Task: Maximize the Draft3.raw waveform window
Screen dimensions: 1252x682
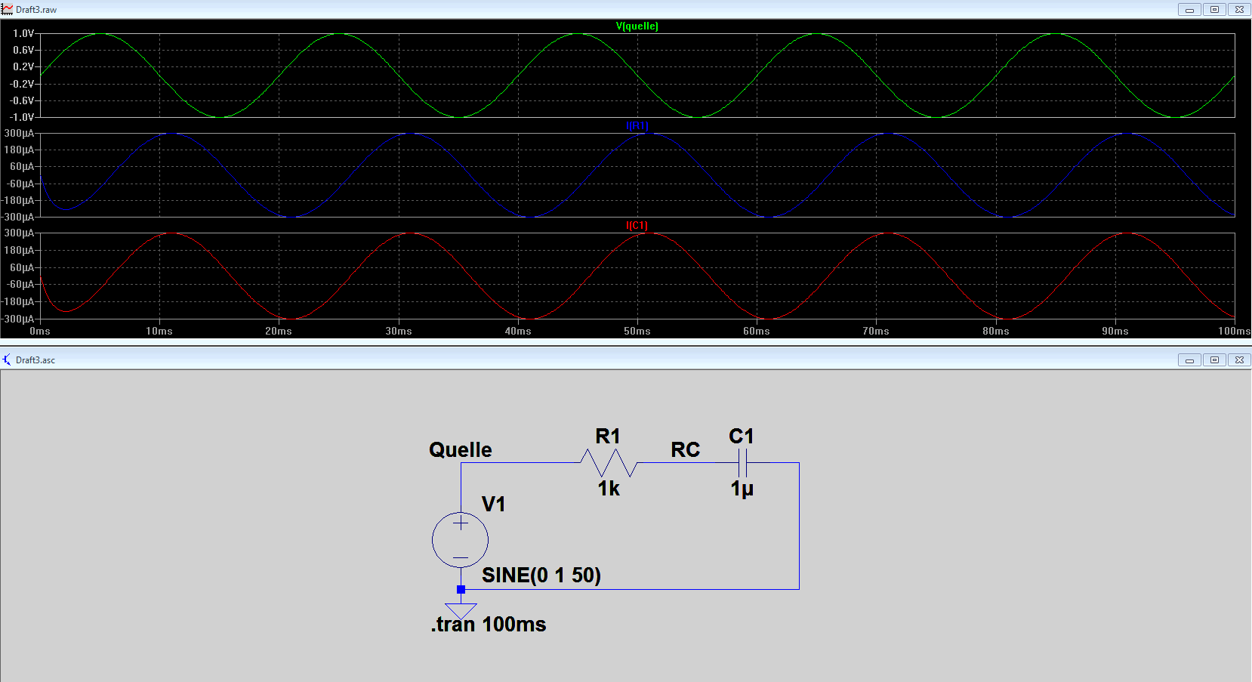Action: point(1214,10)
